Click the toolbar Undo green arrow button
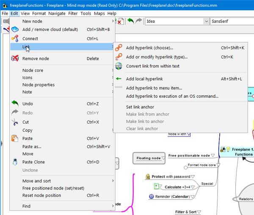This screenshot has height=215, width=254. click(x=130, y=21)
